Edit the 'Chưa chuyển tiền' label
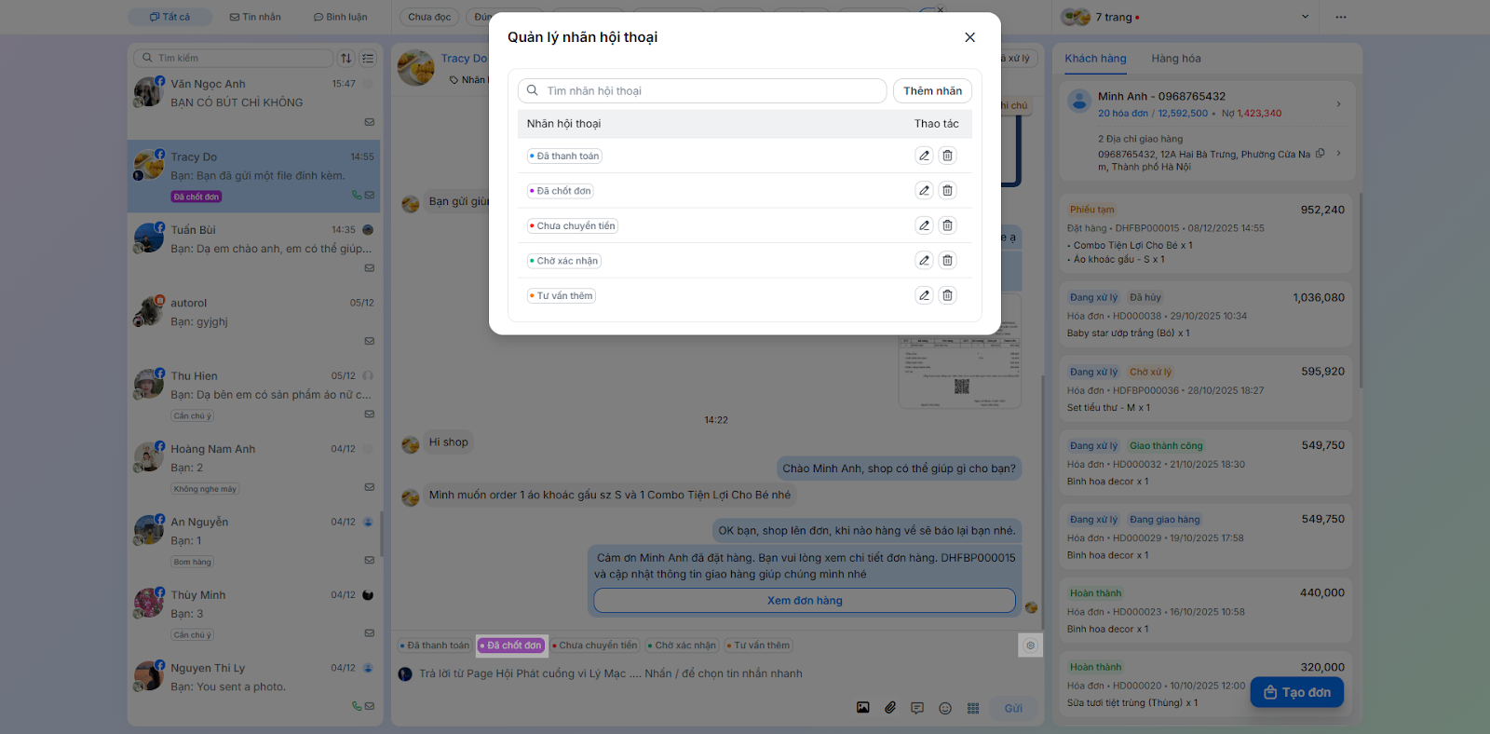The height and width of the screenshot is (734, 1490). (x=924, y=225)
